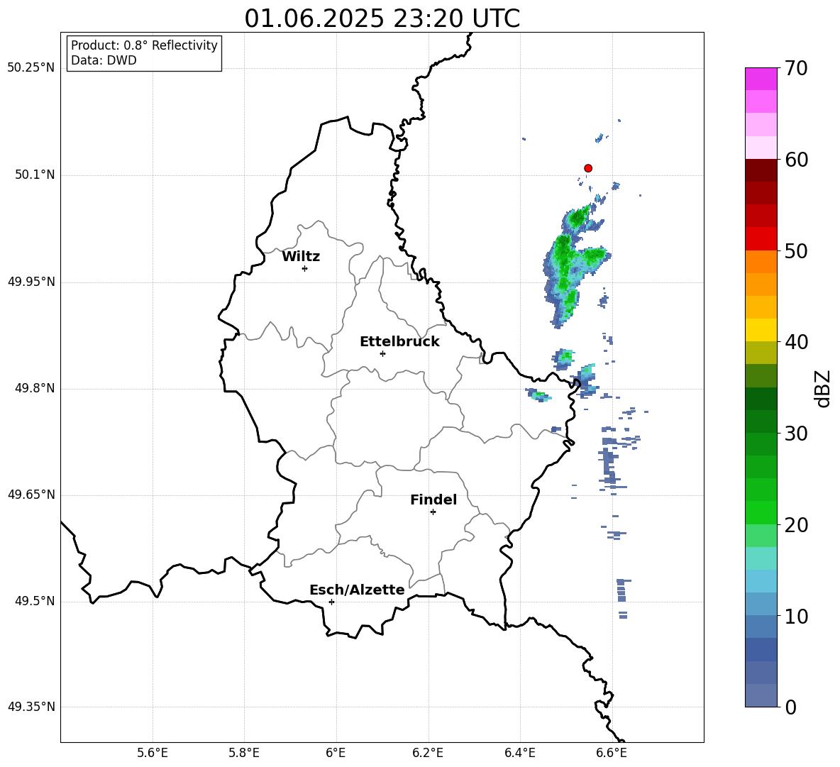Click the yellow colorbar swatch above 40
The image size is (840, 767).
click(x=761, y=330)
